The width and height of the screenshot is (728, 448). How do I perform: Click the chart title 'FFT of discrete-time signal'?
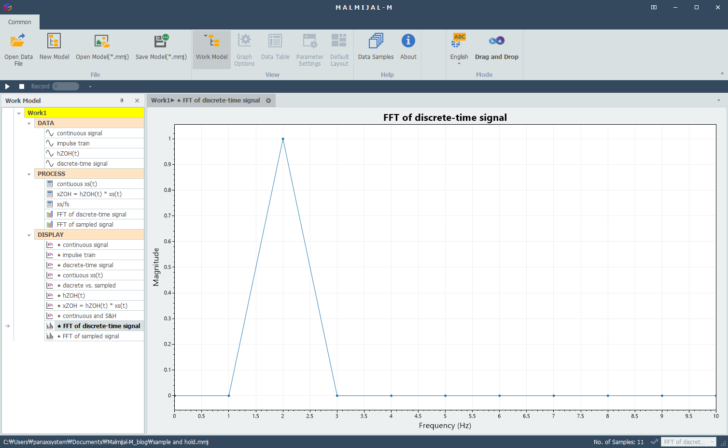click(x=445, y=117)
